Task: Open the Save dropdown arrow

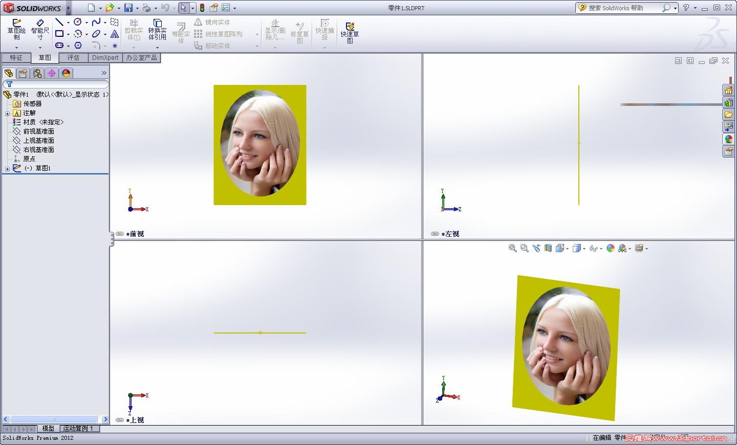Action: pos(137,8)
